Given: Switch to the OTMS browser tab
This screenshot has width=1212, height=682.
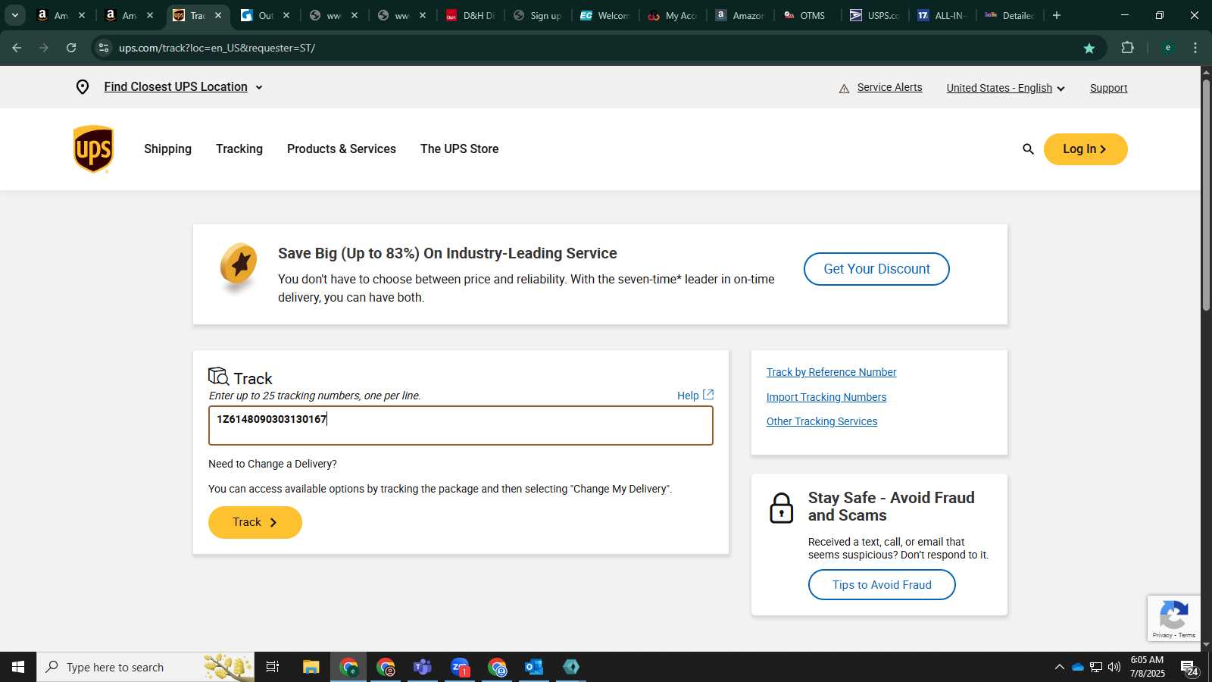Looking at the screenshot, I should coord(806,15).
